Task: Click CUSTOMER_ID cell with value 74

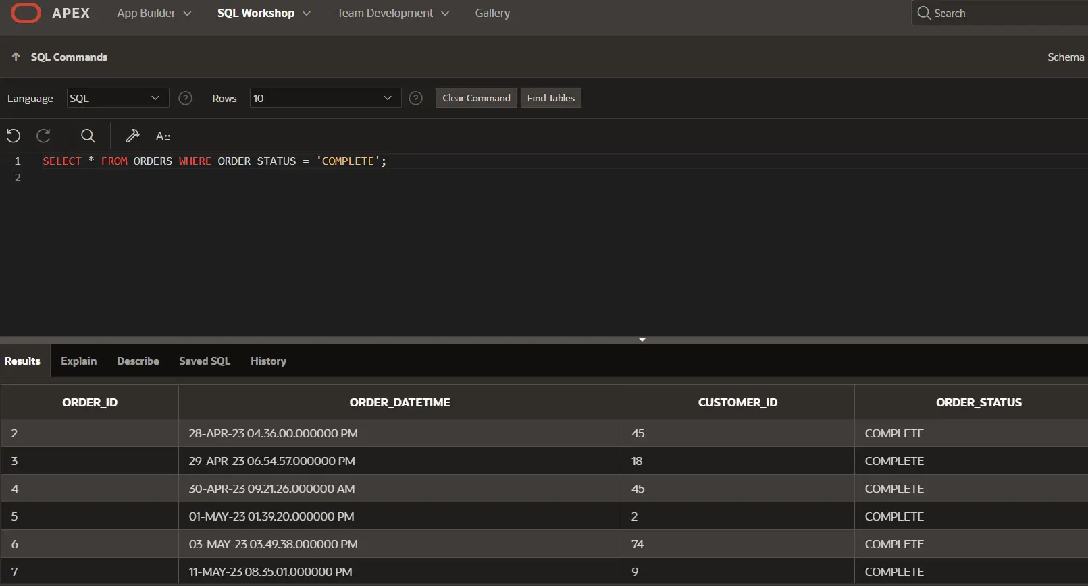Action: 737,544
